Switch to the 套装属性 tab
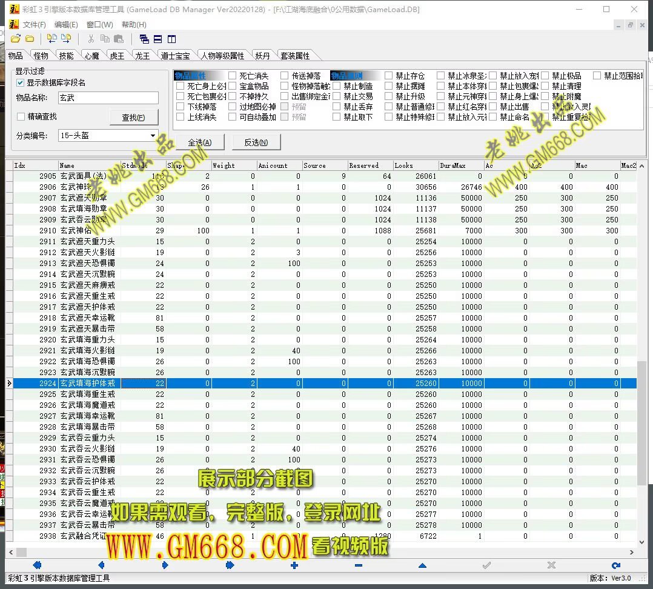This screenshot has height=589, width=653. pyautogui.click(x=295, y=56)
